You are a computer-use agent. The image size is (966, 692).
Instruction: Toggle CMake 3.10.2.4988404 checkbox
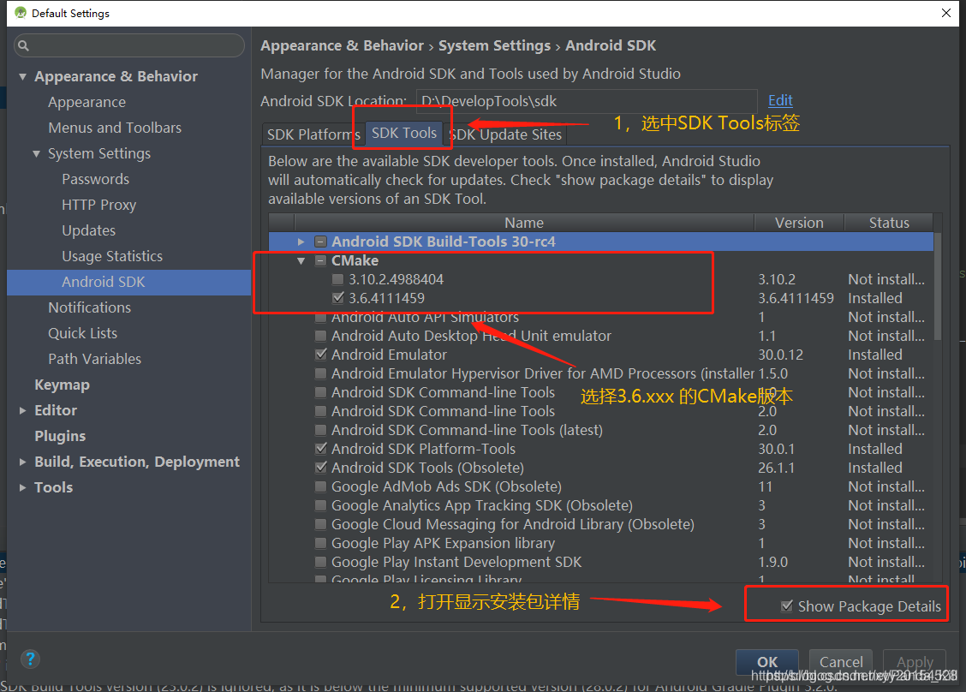click(337, 280)
